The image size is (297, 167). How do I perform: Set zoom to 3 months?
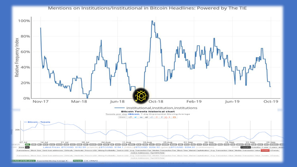tap(246, 147)
